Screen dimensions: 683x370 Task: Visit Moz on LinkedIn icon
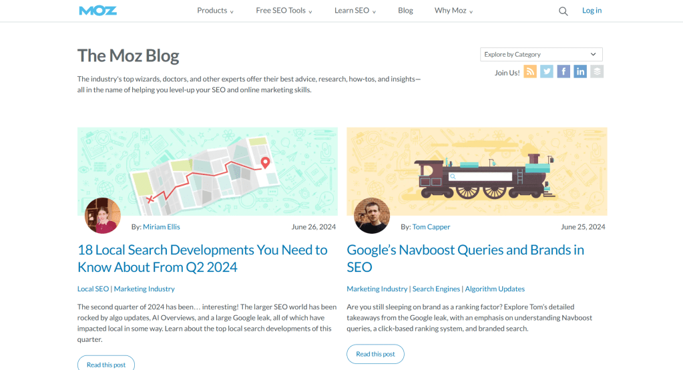tap(580, 71)
